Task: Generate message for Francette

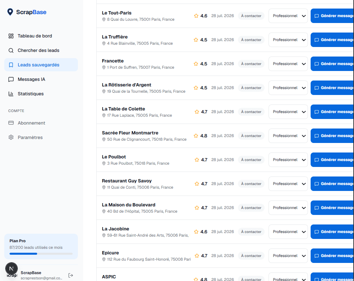Action: tap(332, 64)
